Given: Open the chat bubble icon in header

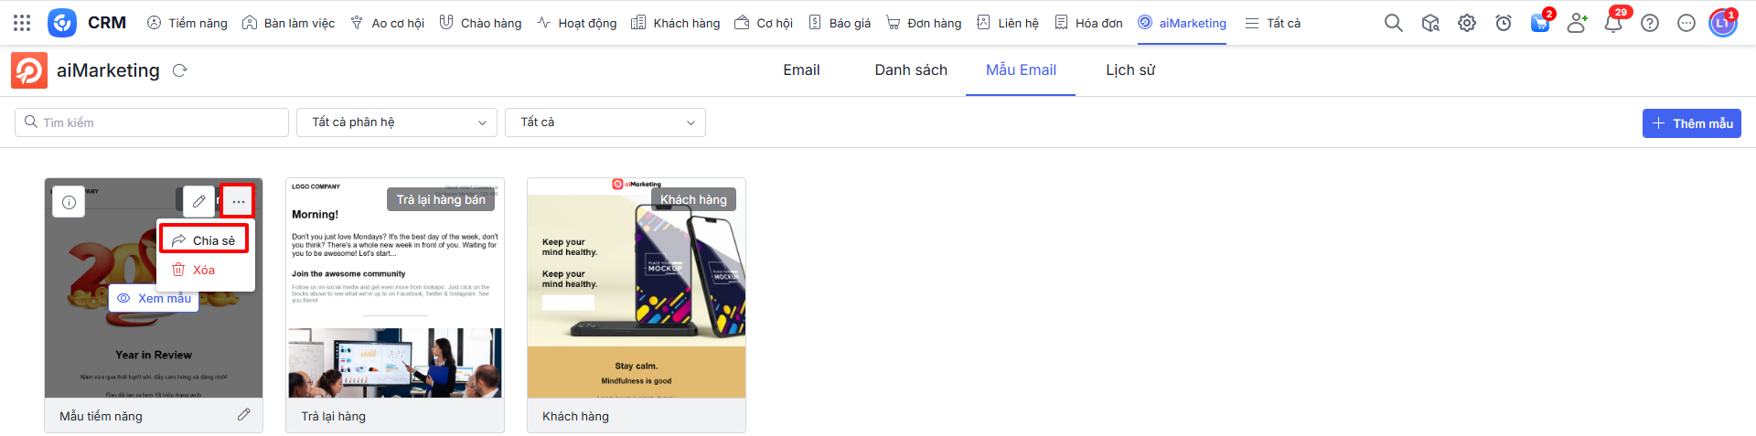Looking at the screenshot, I should click(x=1686, y=23).
